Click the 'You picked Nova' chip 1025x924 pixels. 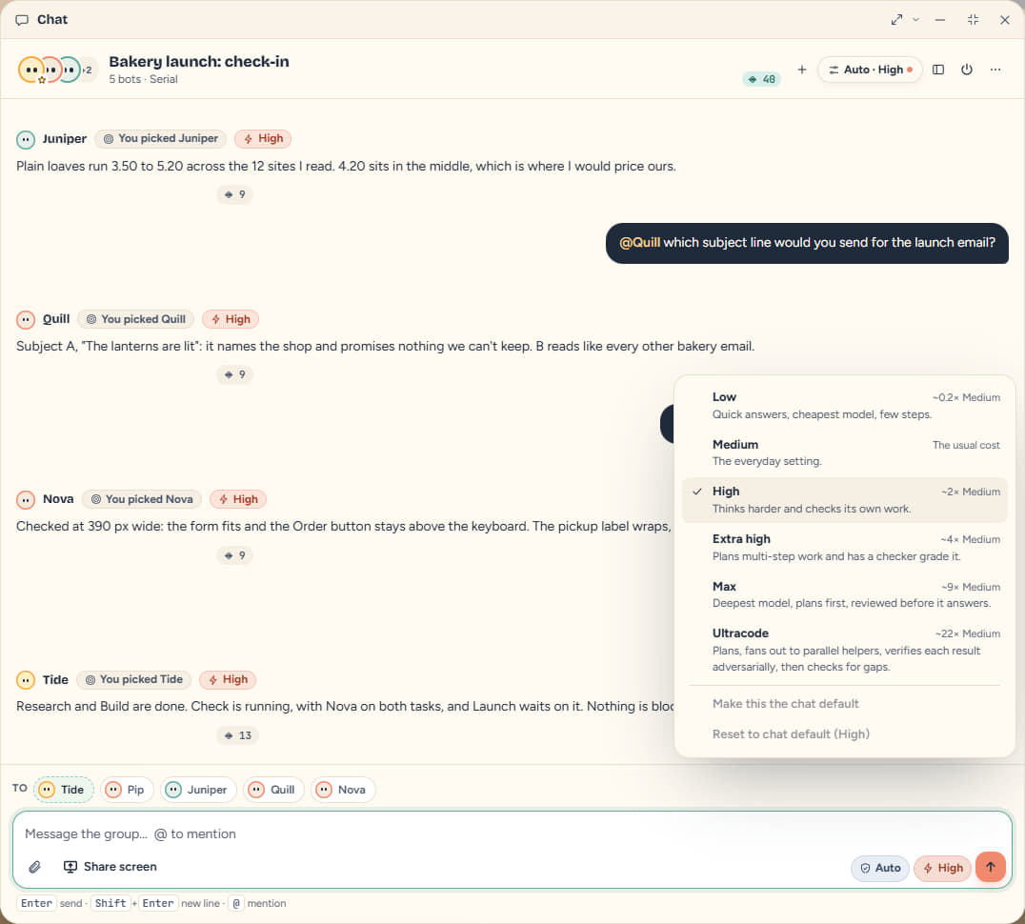(x=142, y=499)
